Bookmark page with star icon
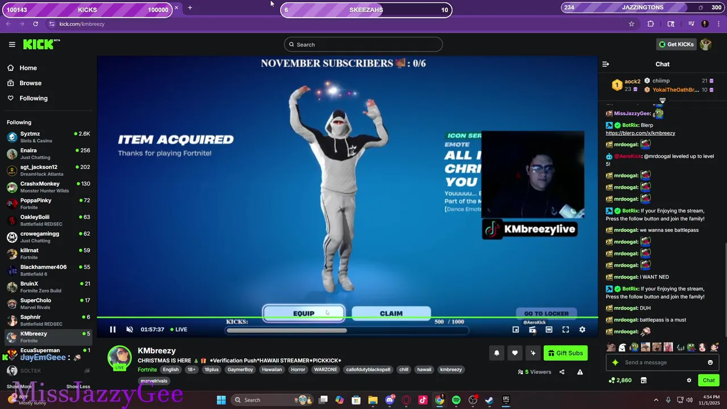 (631, 24)
